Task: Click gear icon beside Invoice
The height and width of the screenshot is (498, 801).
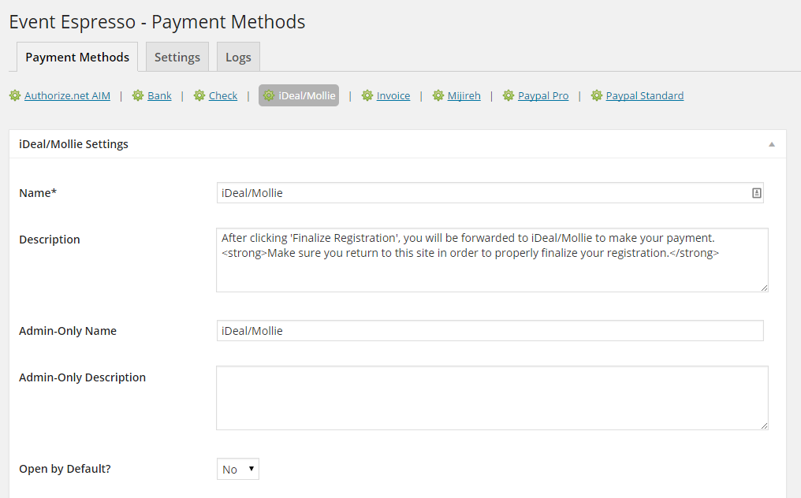Action: click(367, 95)
